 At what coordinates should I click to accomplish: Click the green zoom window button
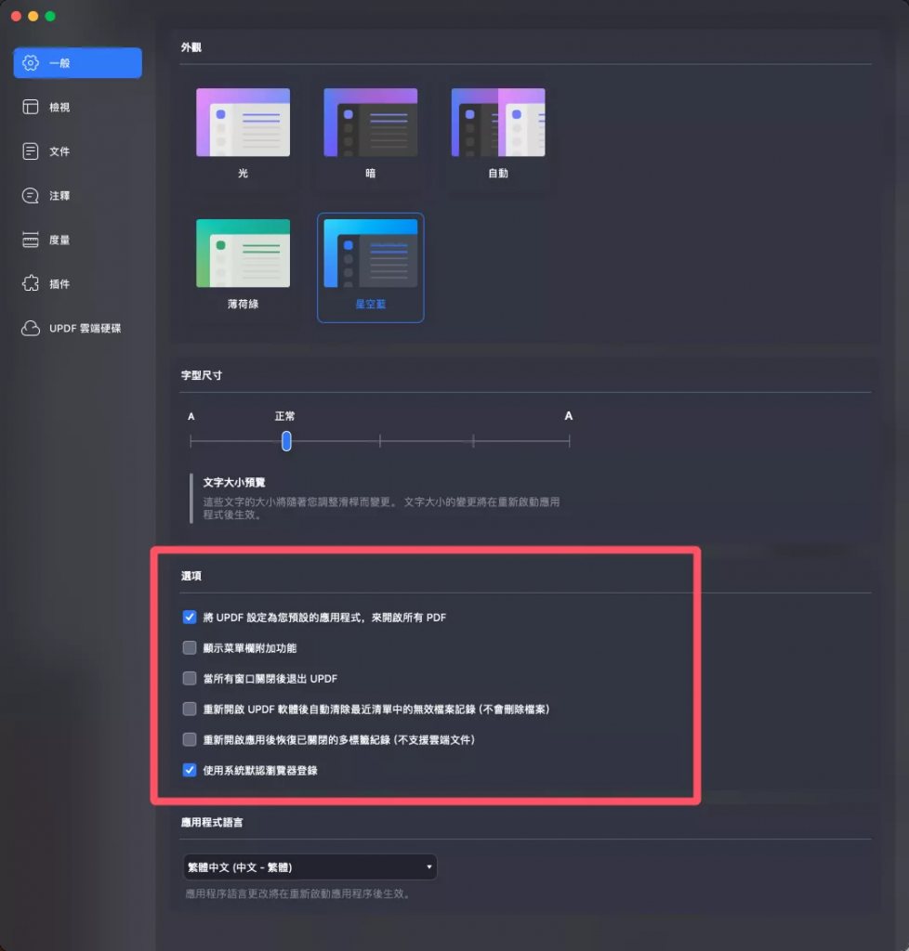pyautogui.click(x=50, y=17)
